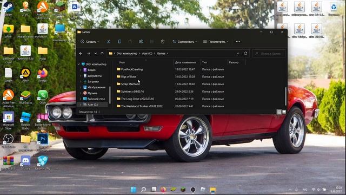Select Музыка in navigation pane
The image size is (346, 195).
pyautogui.click(x=90, y=93)
